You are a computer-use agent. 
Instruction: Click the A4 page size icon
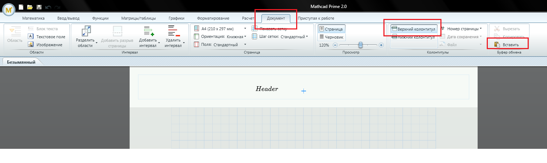point(197,28)
